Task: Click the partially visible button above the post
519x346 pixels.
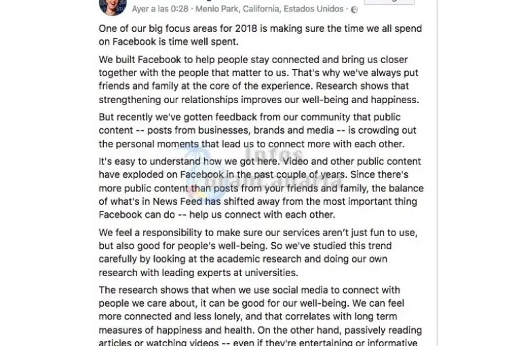Action: coord(389,1)
